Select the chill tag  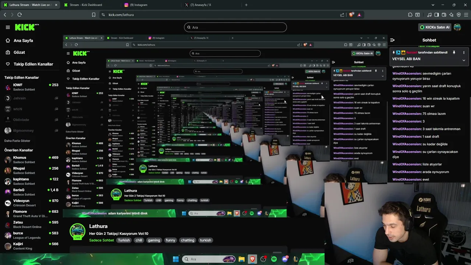[139, 240]
